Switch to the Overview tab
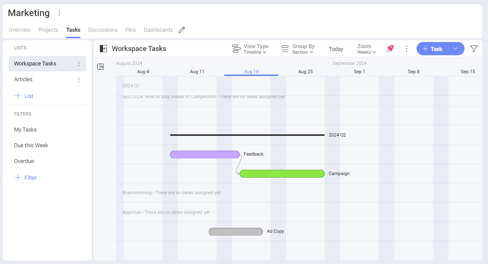Viewport: 488px width, 264px height. [x=19, y=30]
